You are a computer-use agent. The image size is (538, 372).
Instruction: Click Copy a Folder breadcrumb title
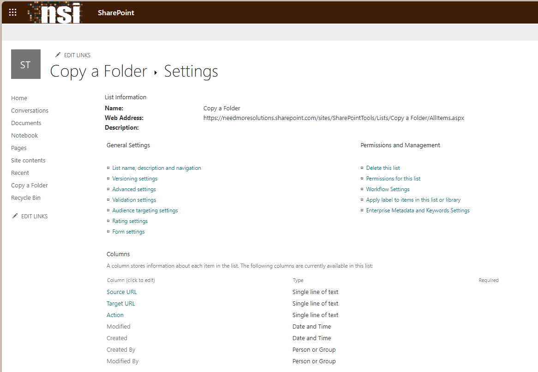tap(98, 72)
